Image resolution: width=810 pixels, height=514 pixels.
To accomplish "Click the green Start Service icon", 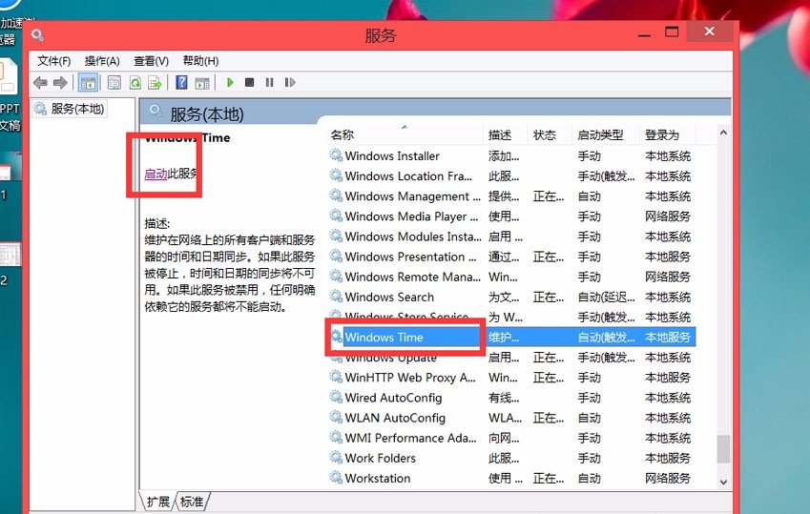I will coord(230,82).
